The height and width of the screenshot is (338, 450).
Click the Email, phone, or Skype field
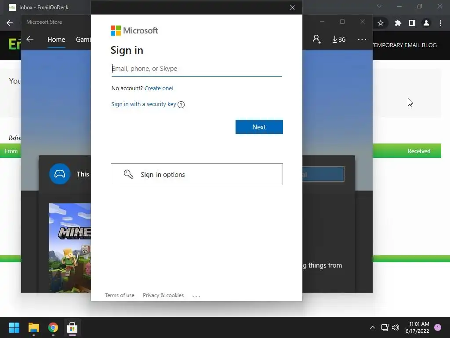[x=196, y=69]
